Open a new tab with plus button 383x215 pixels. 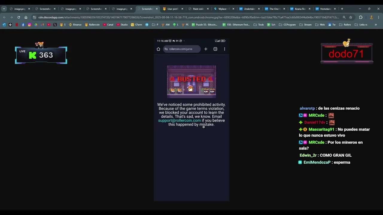(x=342, y=9)
